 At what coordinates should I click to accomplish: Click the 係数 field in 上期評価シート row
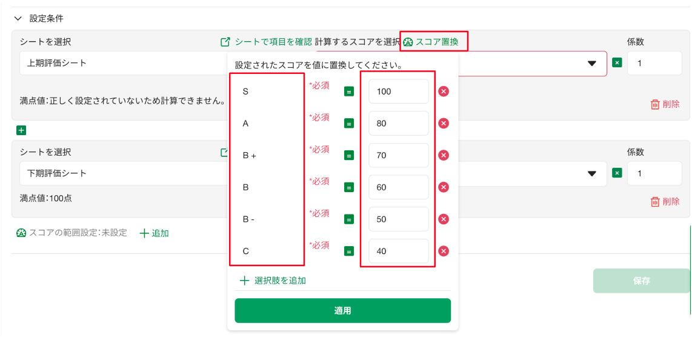[x=654, y=63]
